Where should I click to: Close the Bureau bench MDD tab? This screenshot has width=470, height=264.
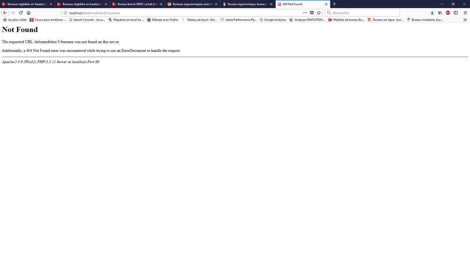161,4
